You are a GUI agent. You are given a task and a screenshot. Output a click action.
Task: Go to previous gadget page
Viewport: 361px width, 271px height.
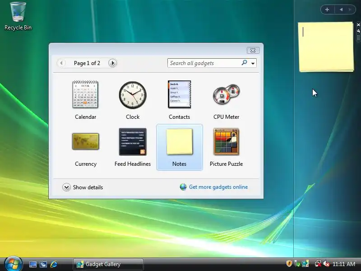[x=61, y=63]
